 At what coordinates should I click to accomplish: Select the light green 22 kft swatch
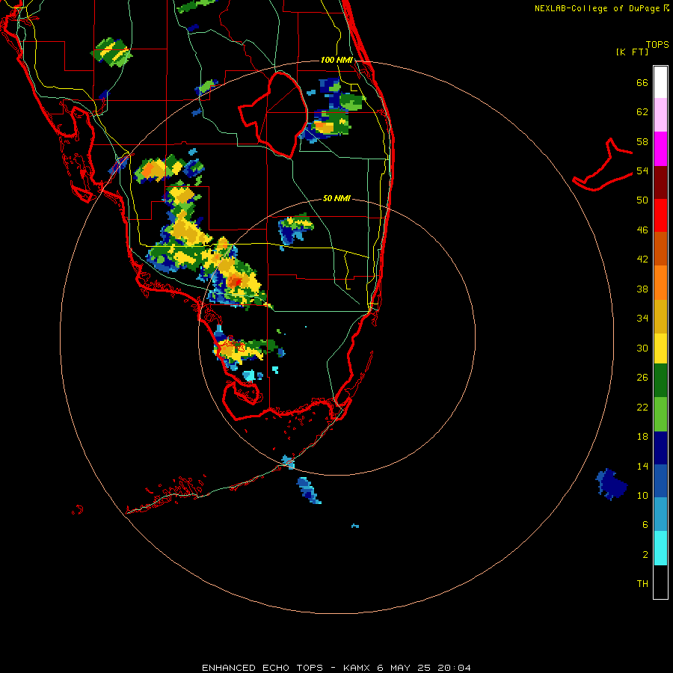point(660,414)
